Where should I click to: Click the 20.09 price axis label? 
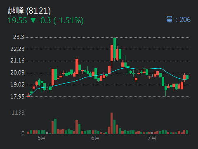(x=17, y=72)
